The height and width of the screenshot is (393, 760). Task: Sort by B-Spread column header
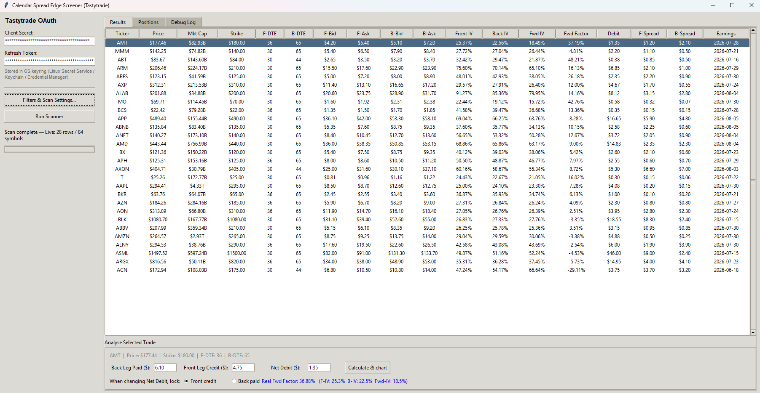click(685, 34)
